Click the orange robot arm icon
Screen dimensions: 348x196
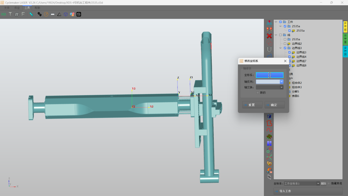click(269, 170)
